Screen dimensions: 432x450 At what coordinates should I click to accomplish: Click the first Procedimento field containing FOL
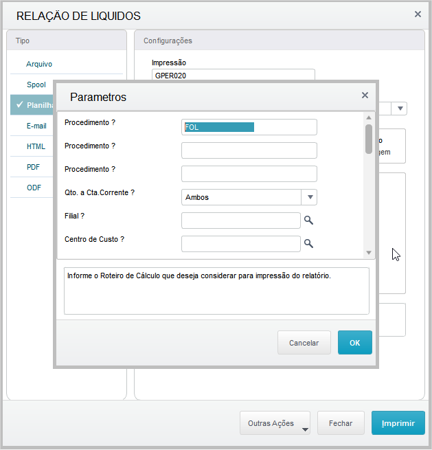[x=249, y=127]
